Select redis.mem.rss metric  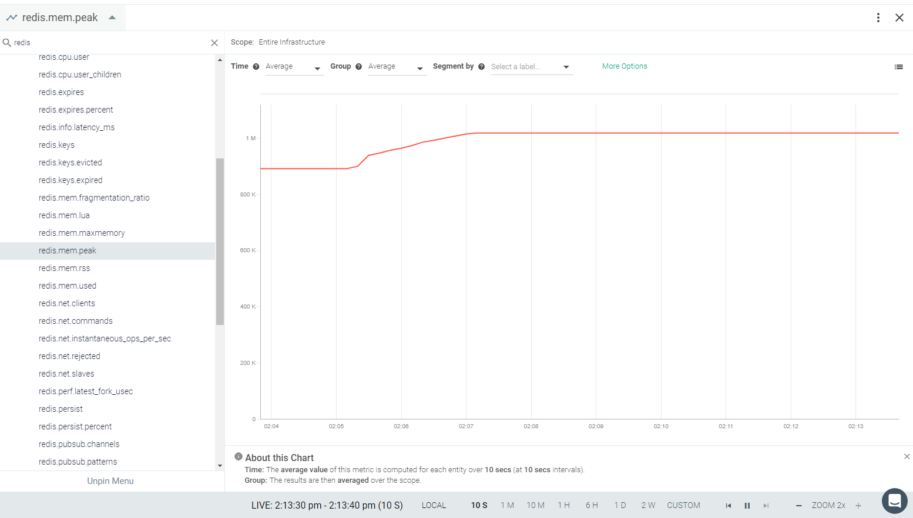pyautogui.click(x=108, y=268)
